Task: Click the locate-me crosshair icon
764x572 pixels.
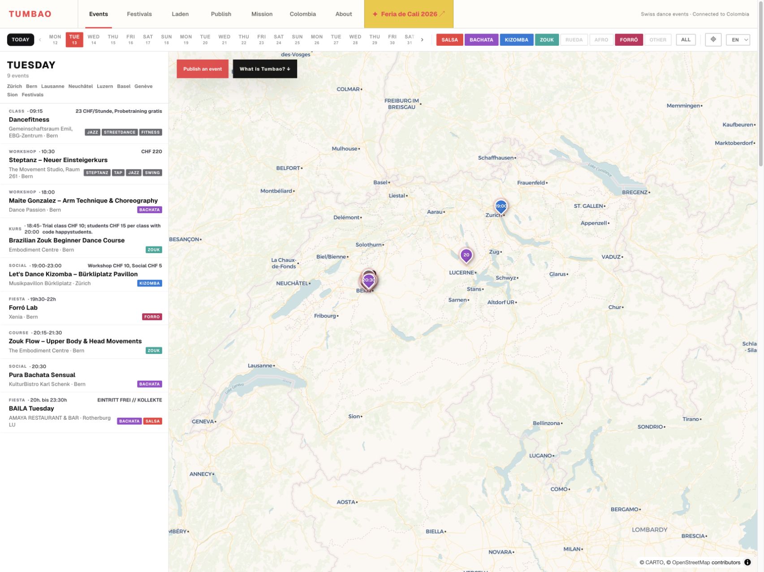Action: (x=713, y=39)
